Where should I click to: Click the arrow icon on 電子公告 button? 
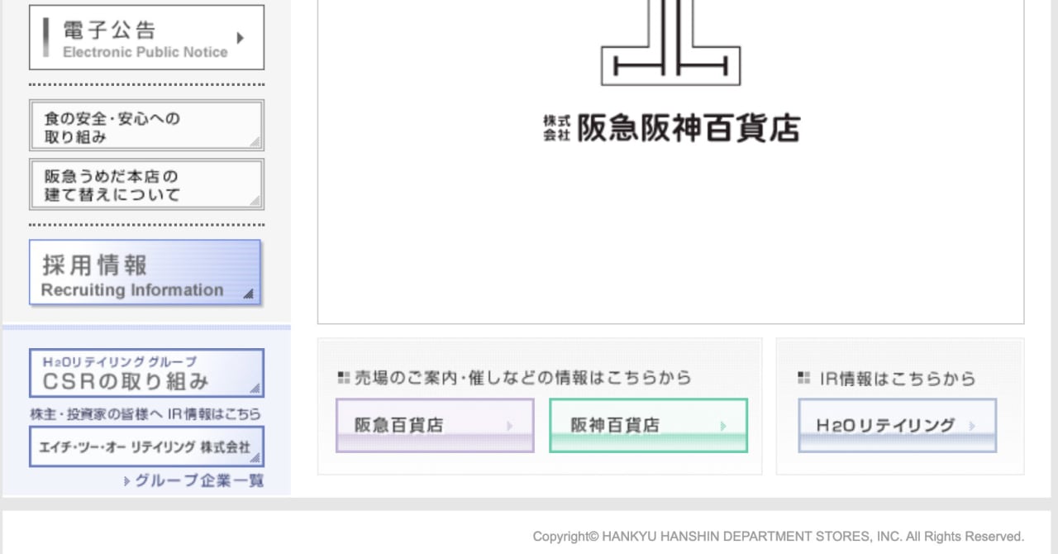(241, 37)
